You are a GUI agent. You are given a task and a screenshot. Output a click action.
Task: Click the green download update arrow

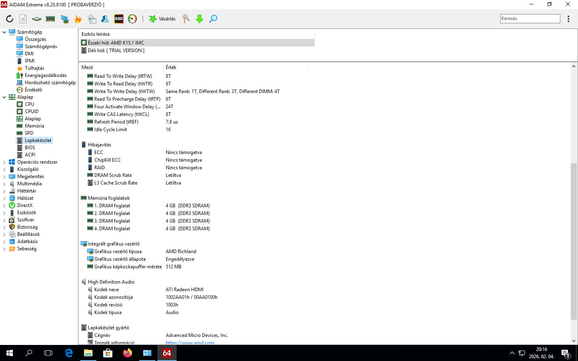click(x=199, y=19)
